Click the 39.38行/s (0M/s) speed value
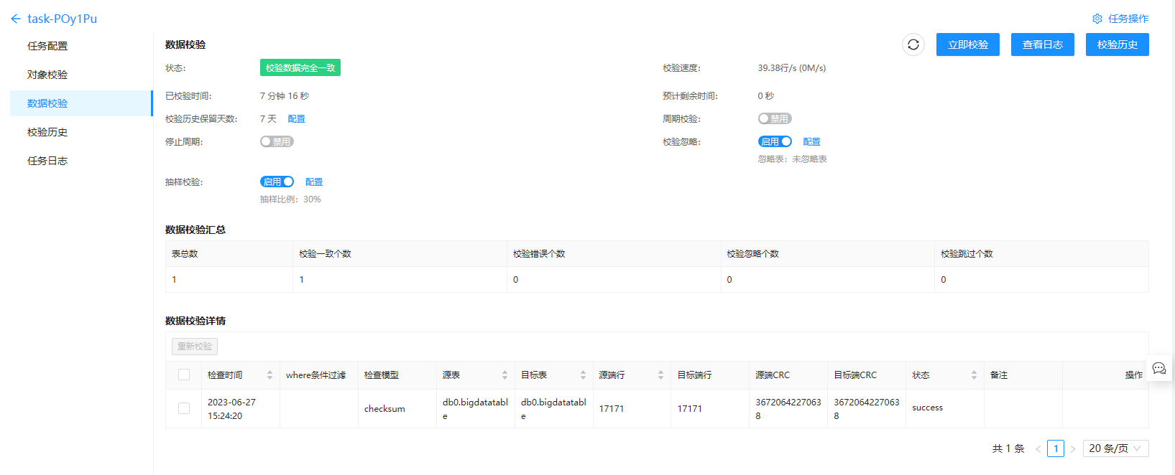 [x=791, y=68]
